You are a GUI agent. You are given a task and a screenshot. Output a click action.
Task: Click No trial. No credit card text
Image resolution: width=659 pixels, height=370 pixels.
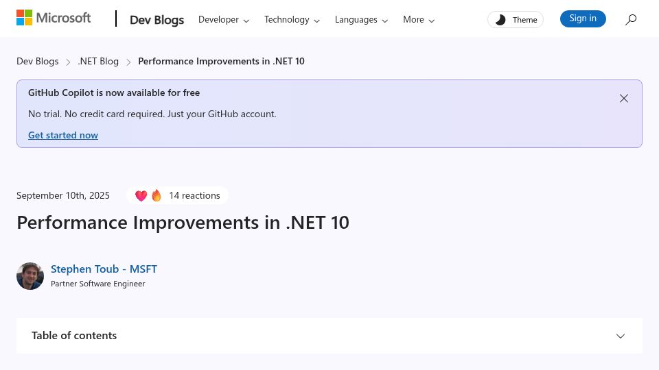(152, 114)
